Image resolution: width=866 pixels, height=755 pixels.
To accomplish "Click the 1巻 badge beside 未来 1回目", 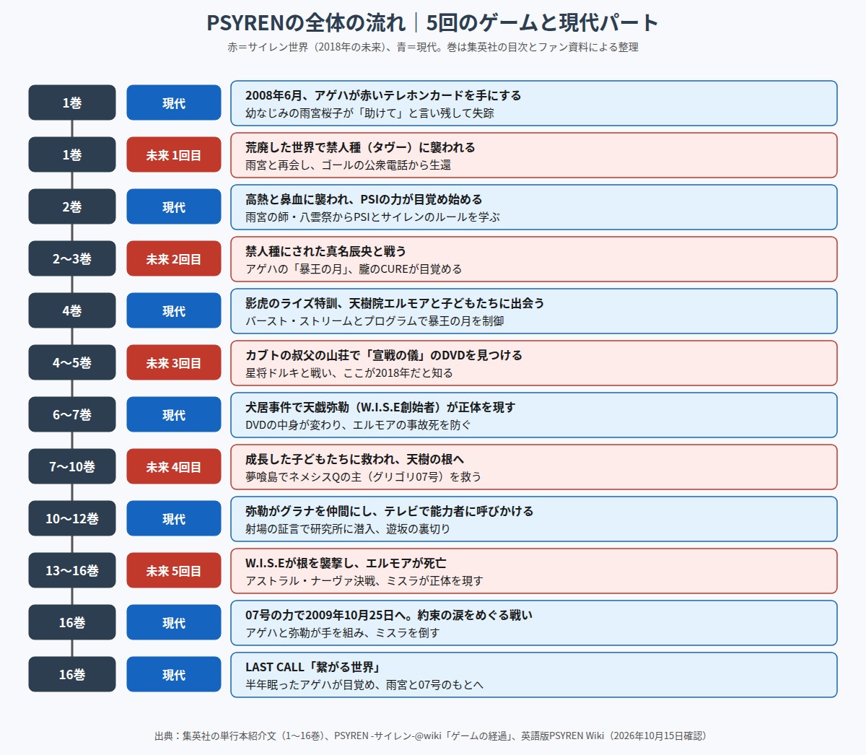I will (x=72, y=154).
